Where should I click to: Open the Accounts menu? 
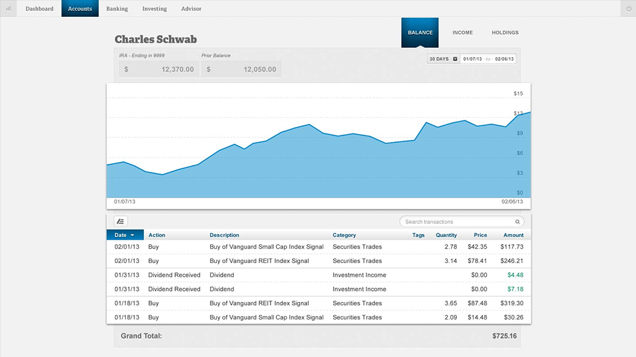point(80,8)
